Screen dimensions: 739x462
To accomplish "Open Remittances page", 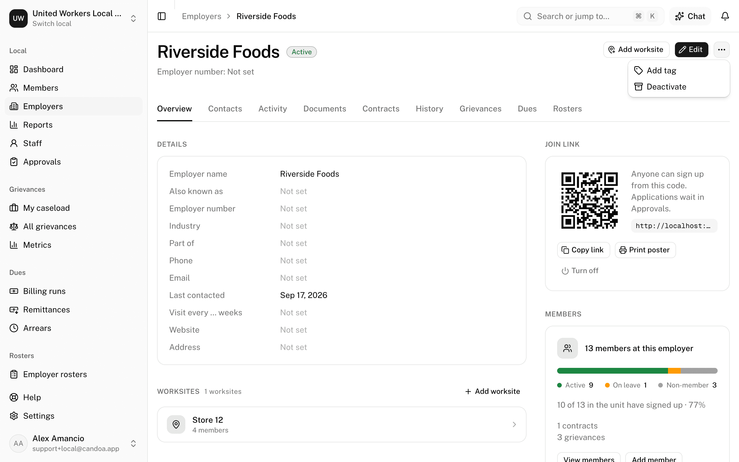I will [x=73, y=310].
